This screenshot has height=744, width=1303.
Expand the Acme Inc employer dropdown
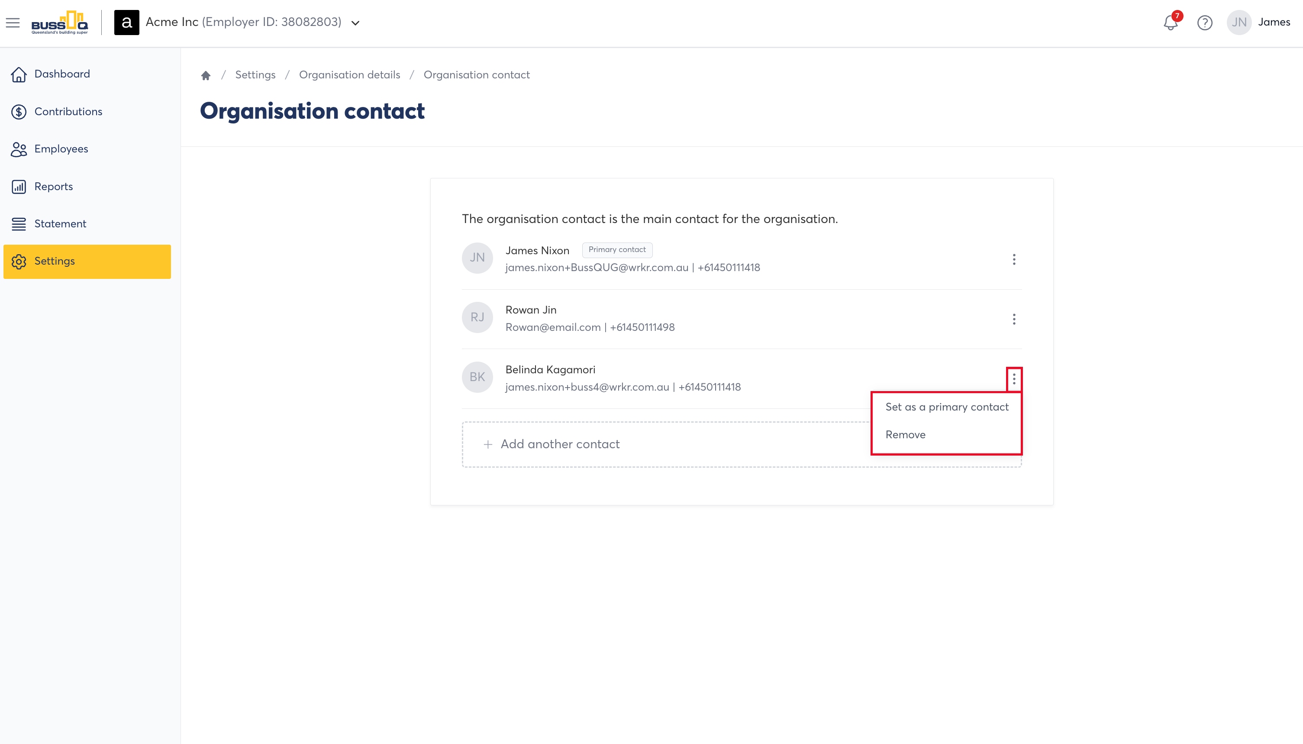[x=355, y=23]
